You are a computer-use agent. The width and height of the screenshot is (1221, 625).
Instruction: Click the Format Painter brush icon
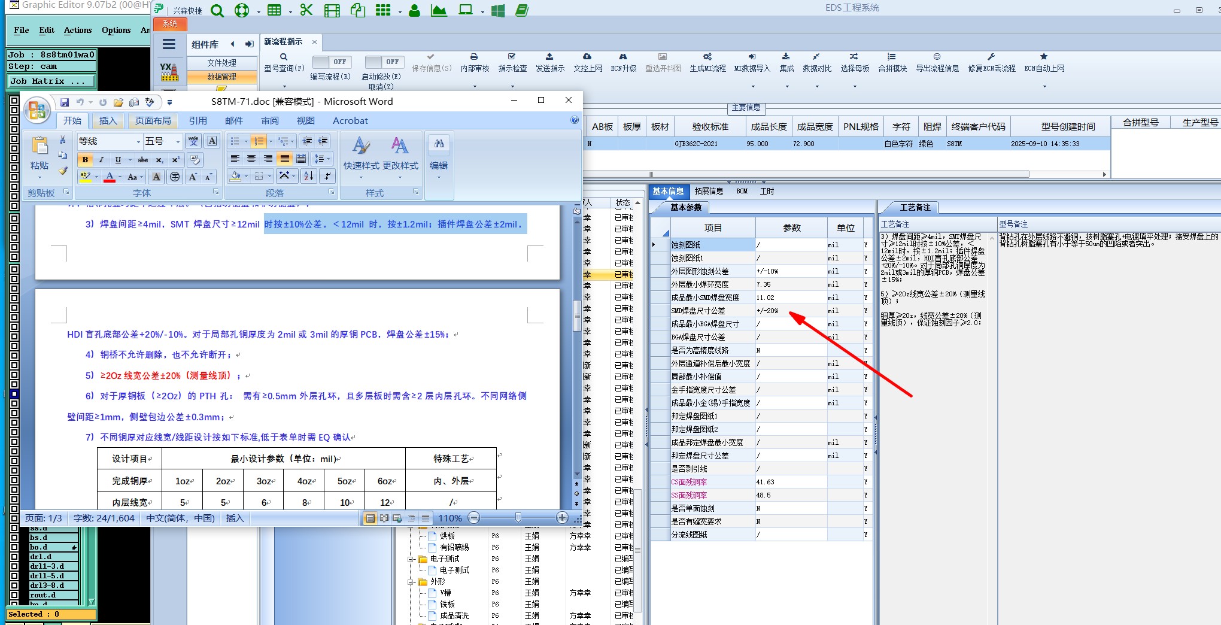[63, 171]
